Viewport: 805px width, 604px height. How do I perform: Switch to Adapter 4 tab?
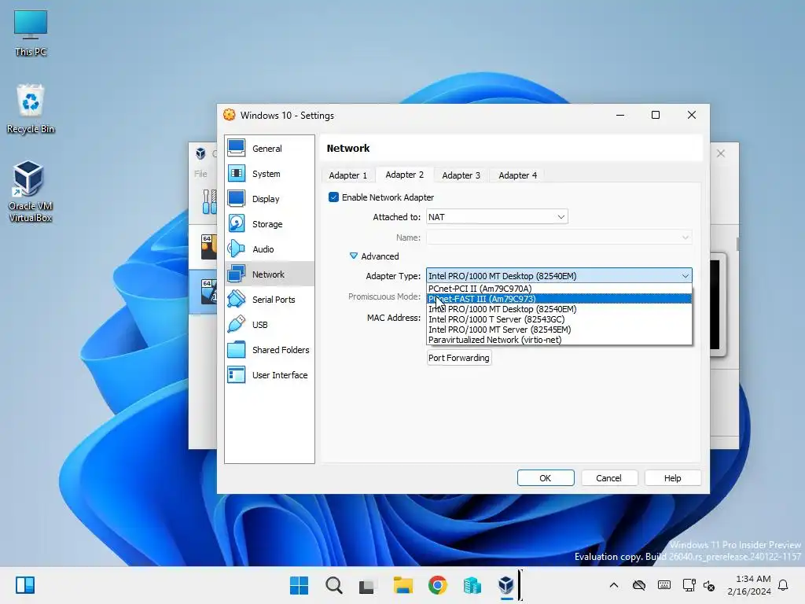(x=517, y=175)
